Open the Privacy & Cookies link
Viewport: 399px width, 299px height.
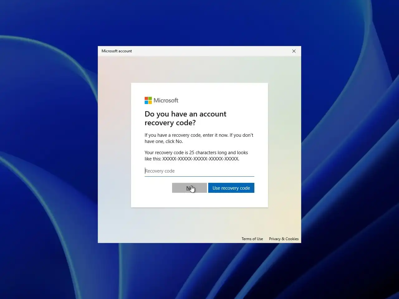pyautogui.click(x=284, y=239)
